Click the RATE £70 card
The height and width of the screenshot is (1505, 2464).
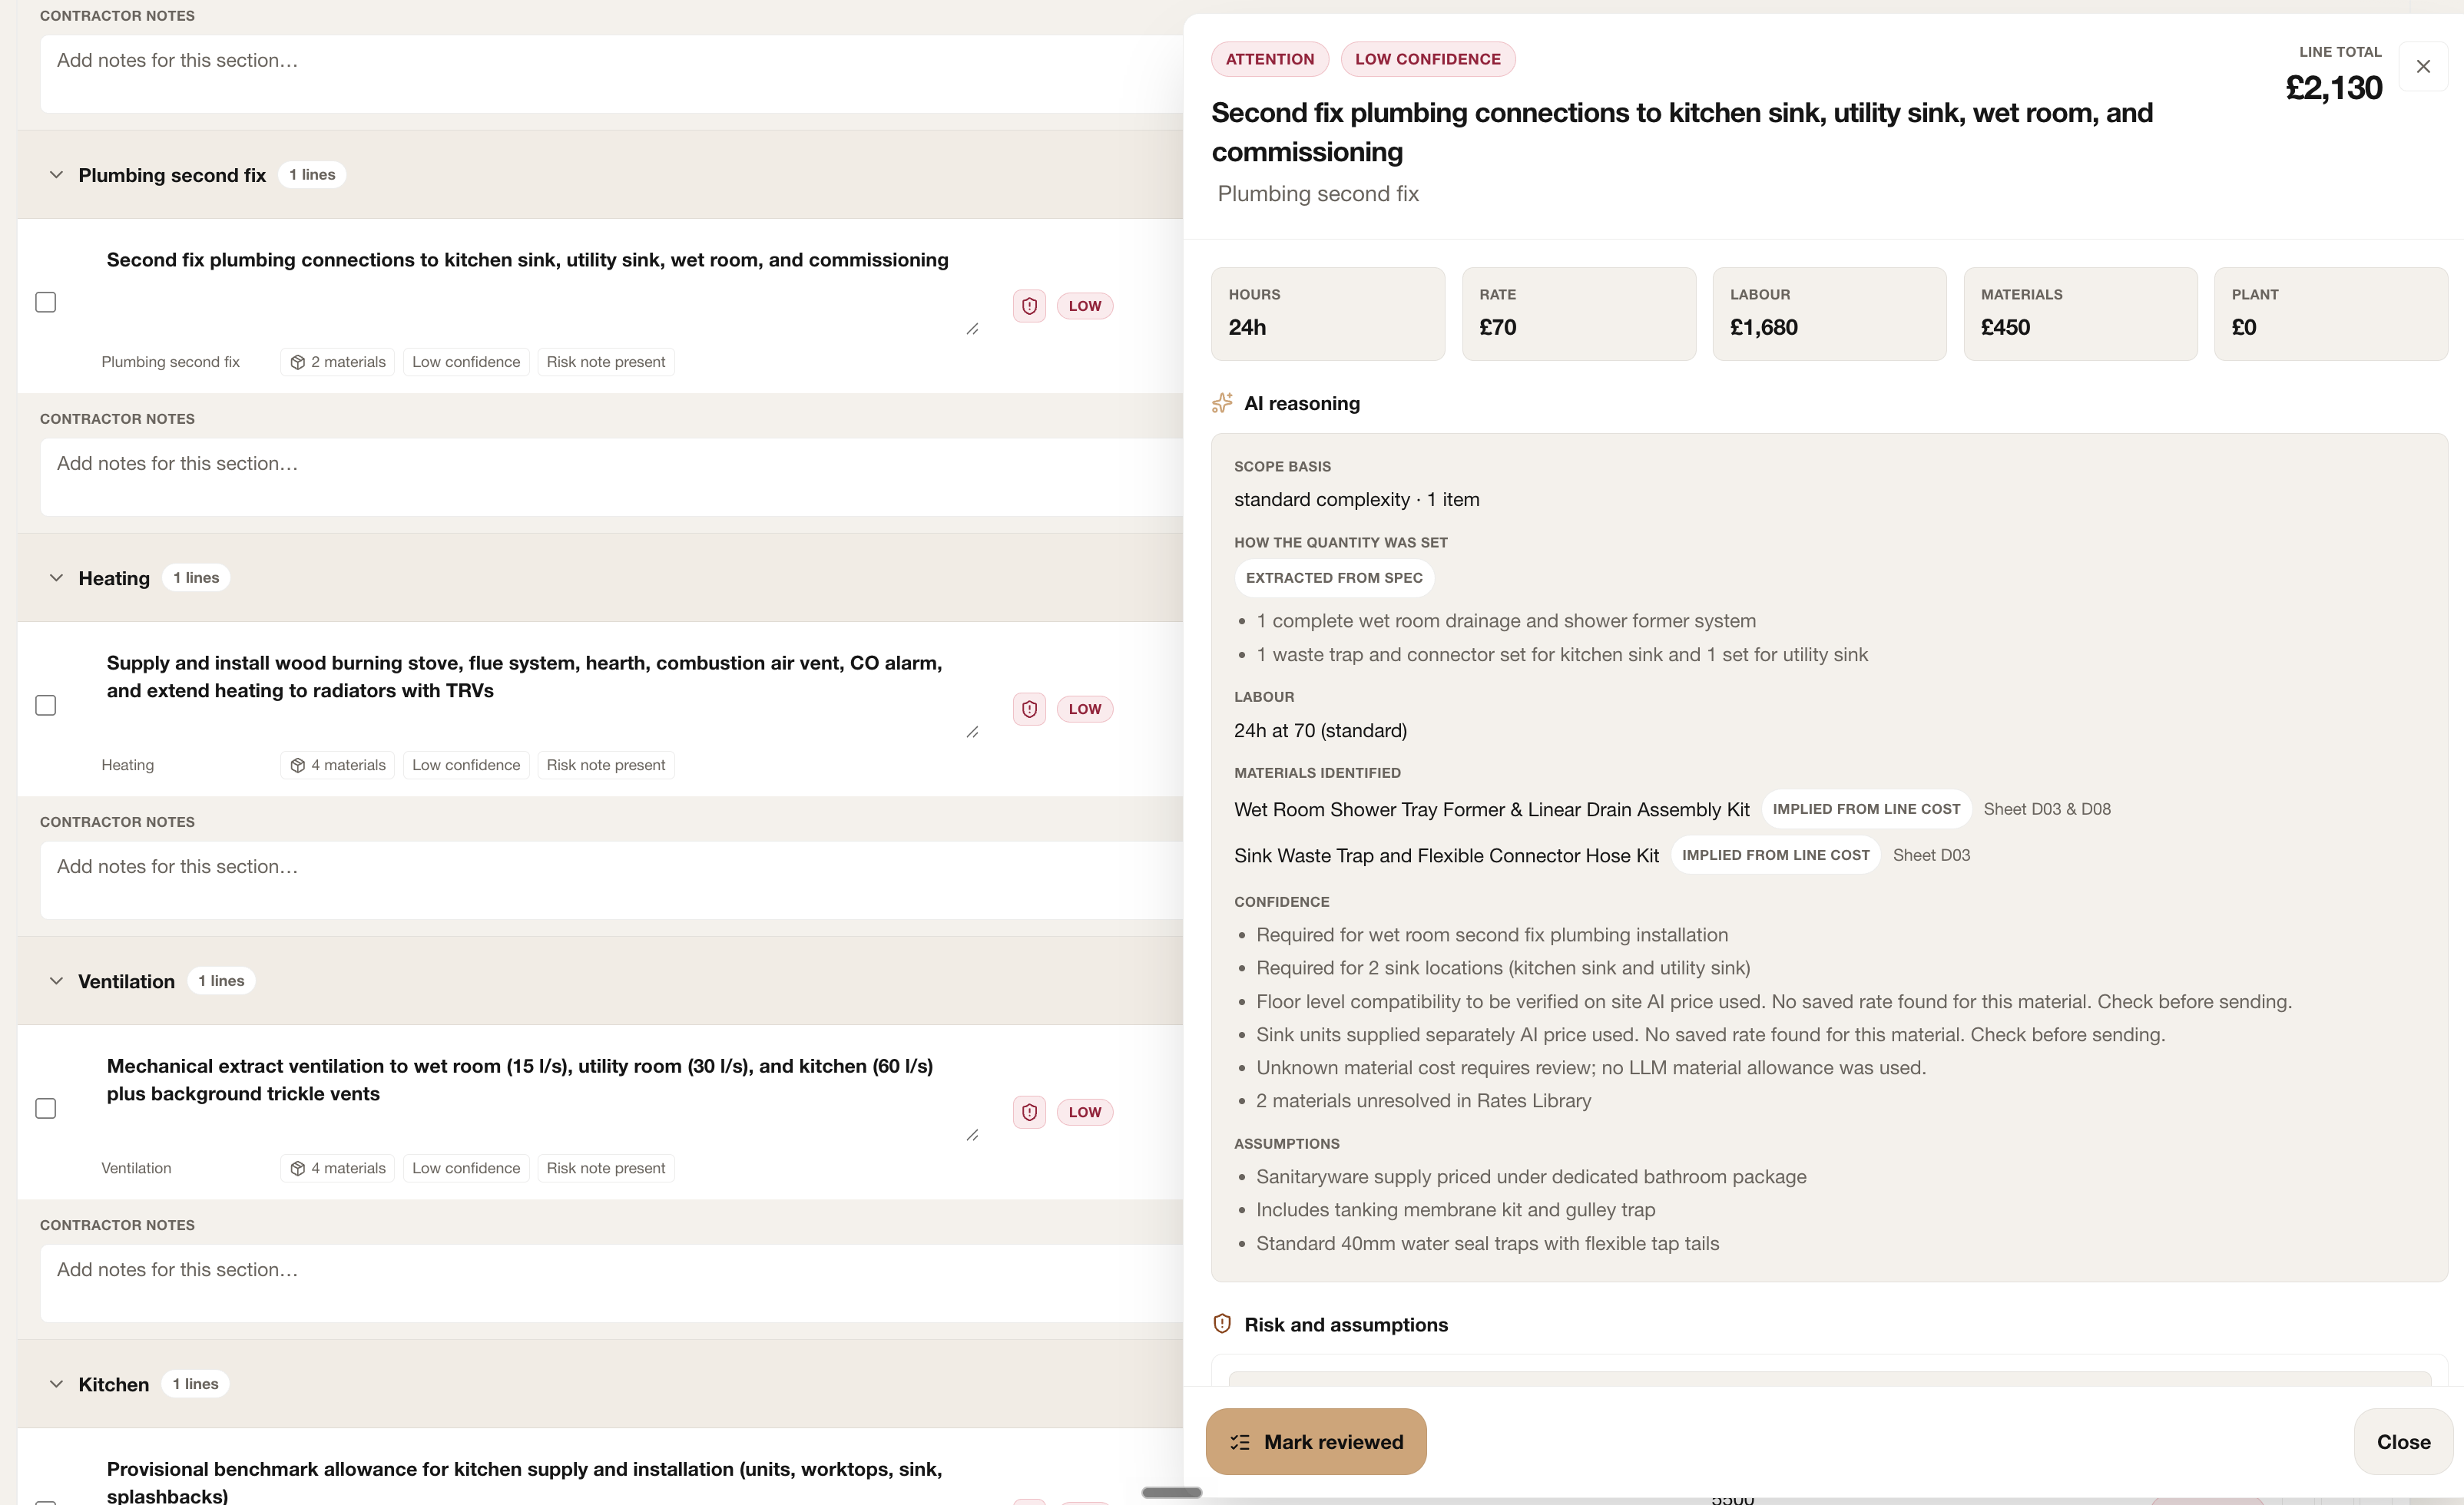point(1579,313)
